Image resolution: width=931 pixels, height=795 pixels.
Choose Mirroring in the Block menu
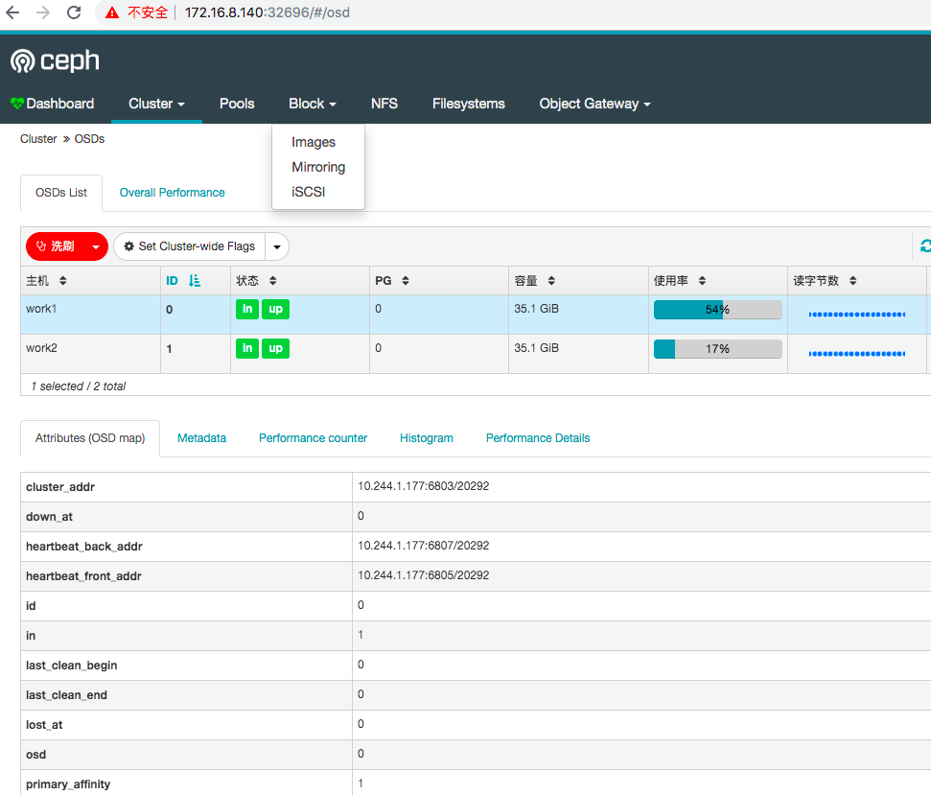point(318,168)
